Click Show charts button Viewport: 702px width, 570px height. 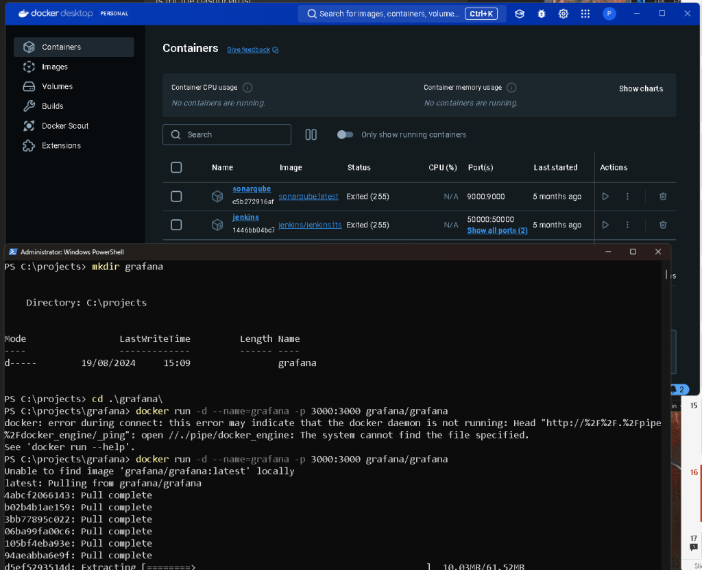click(641, 88)
